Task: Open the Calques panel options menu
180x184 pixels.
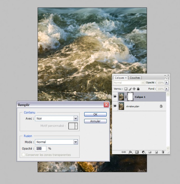Action: pos(168,78)
